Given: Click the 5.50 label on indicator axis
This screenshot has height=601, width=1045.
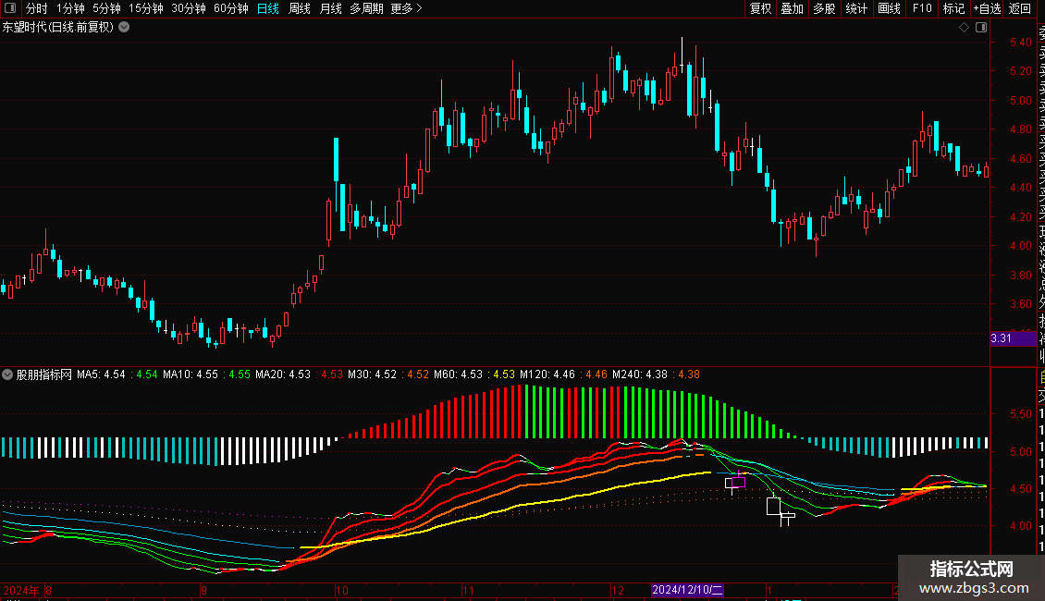Looking at the screenshot, I should pyautogui.click(x=1020, y=414).
